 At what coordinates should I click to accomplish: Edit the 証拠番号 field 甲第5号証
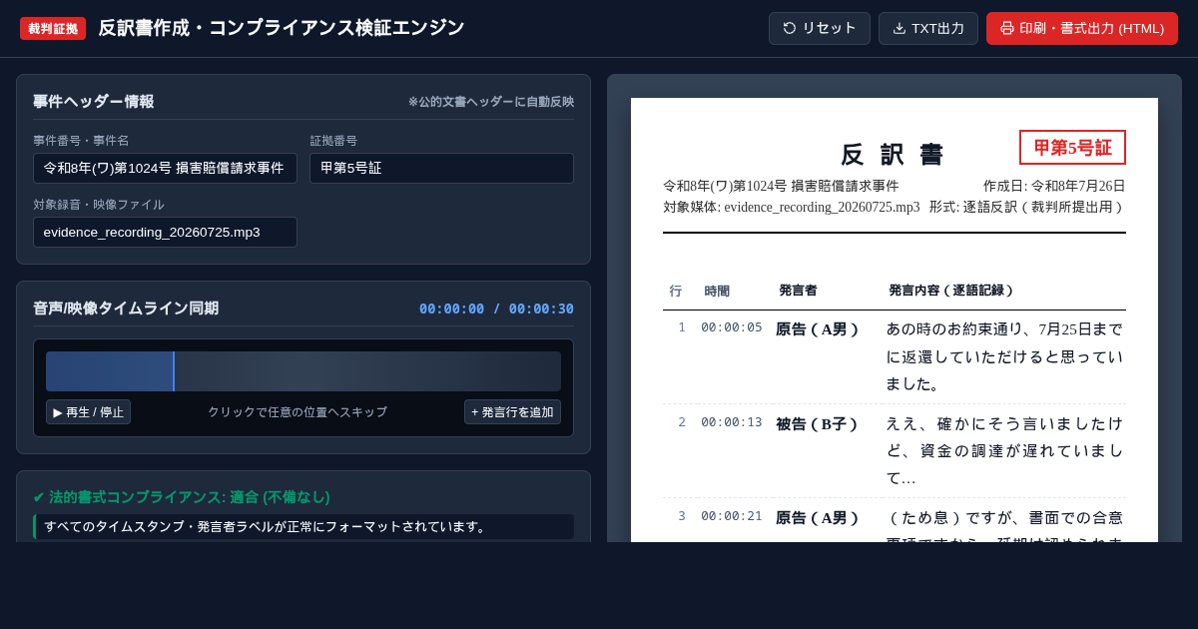441,168
